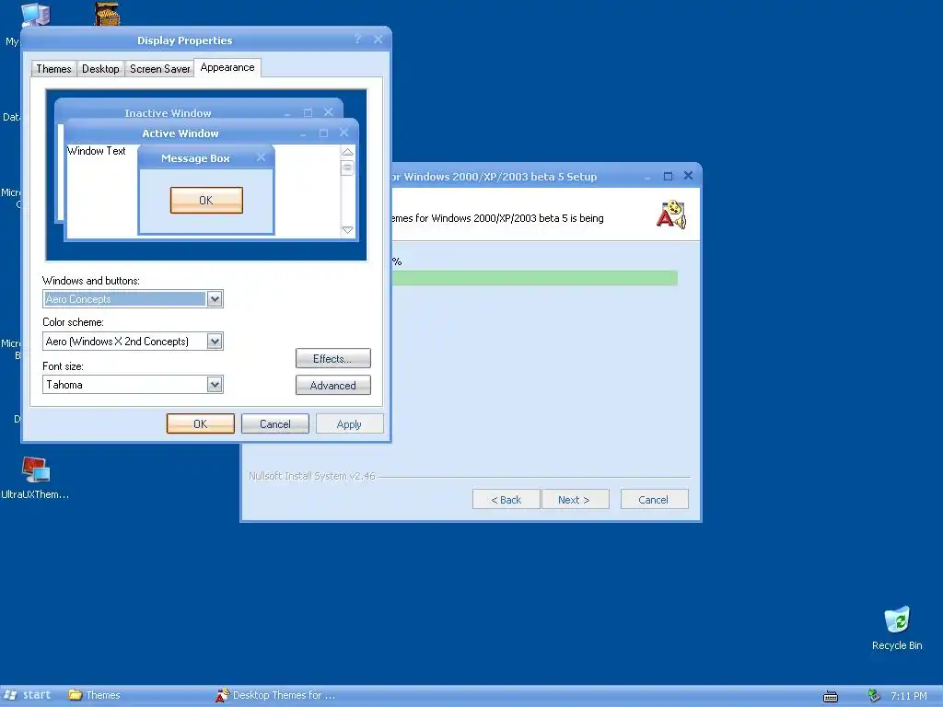This screenshot has width=943, height=707.
Task: Switch to the Screen Saver tab
Action: pyautogui.click(x=159, y=68)
